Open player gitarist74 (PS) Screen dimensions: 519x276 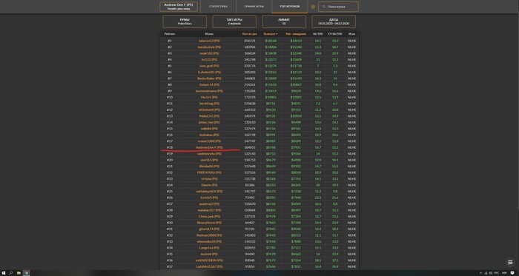209,229
